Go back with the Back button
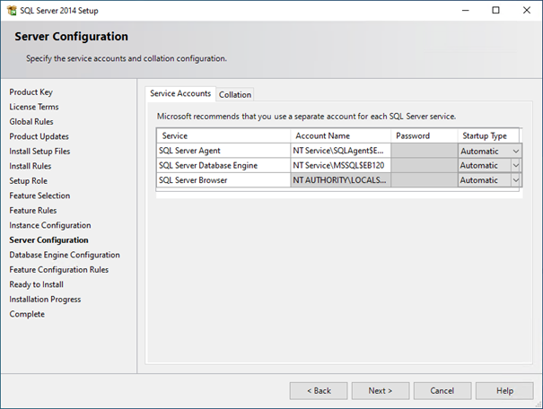 pos(319,391)
